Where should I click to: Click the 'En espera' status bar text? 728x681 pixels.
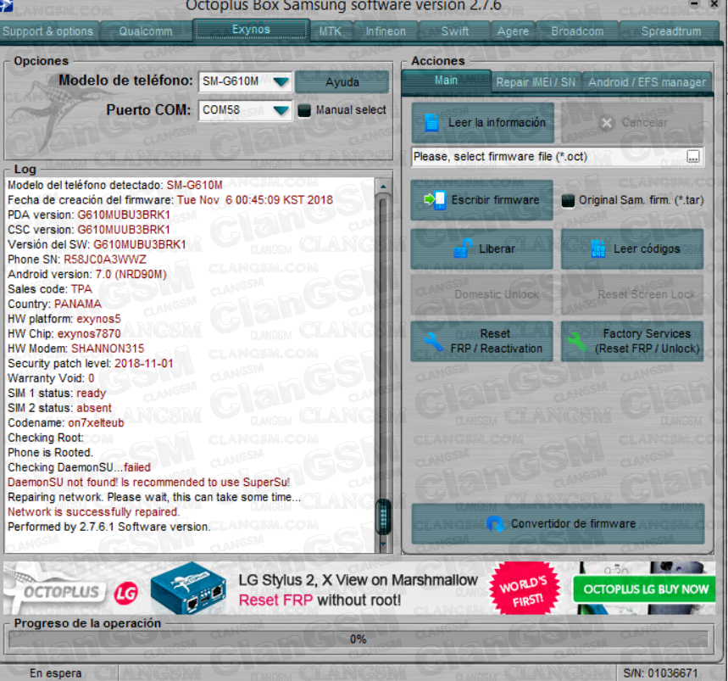click(56, 673)
